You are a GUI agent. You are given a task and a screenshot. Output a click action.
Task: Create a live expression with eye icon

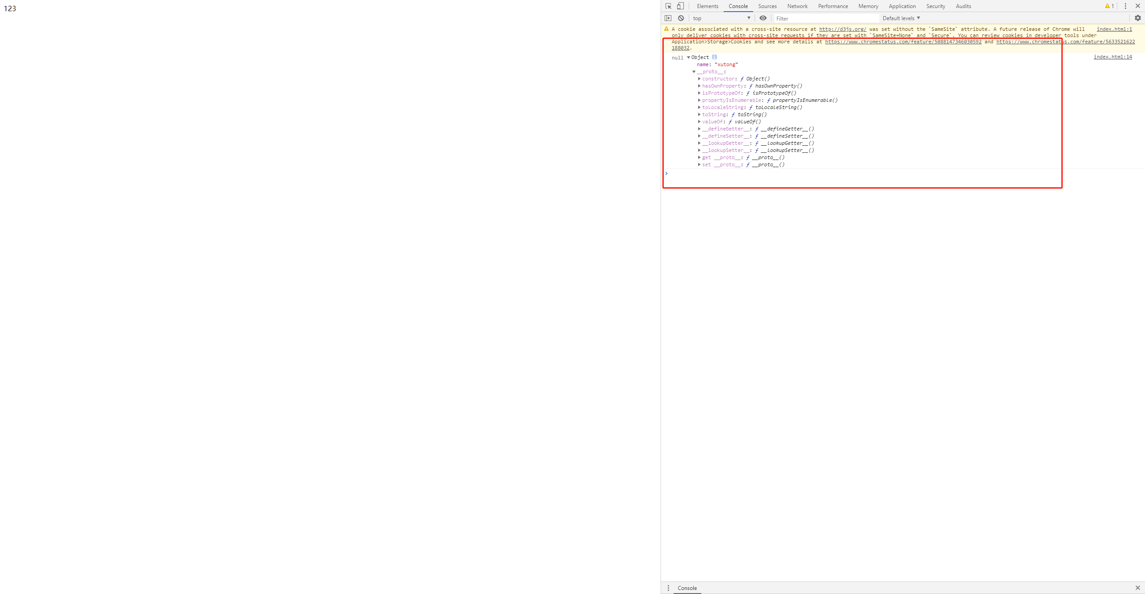pyautogui.click(x=763, y=18)
